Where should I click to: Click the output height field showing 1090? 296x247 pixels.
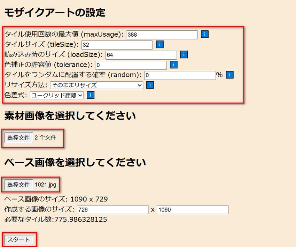(x=193, y=210)
